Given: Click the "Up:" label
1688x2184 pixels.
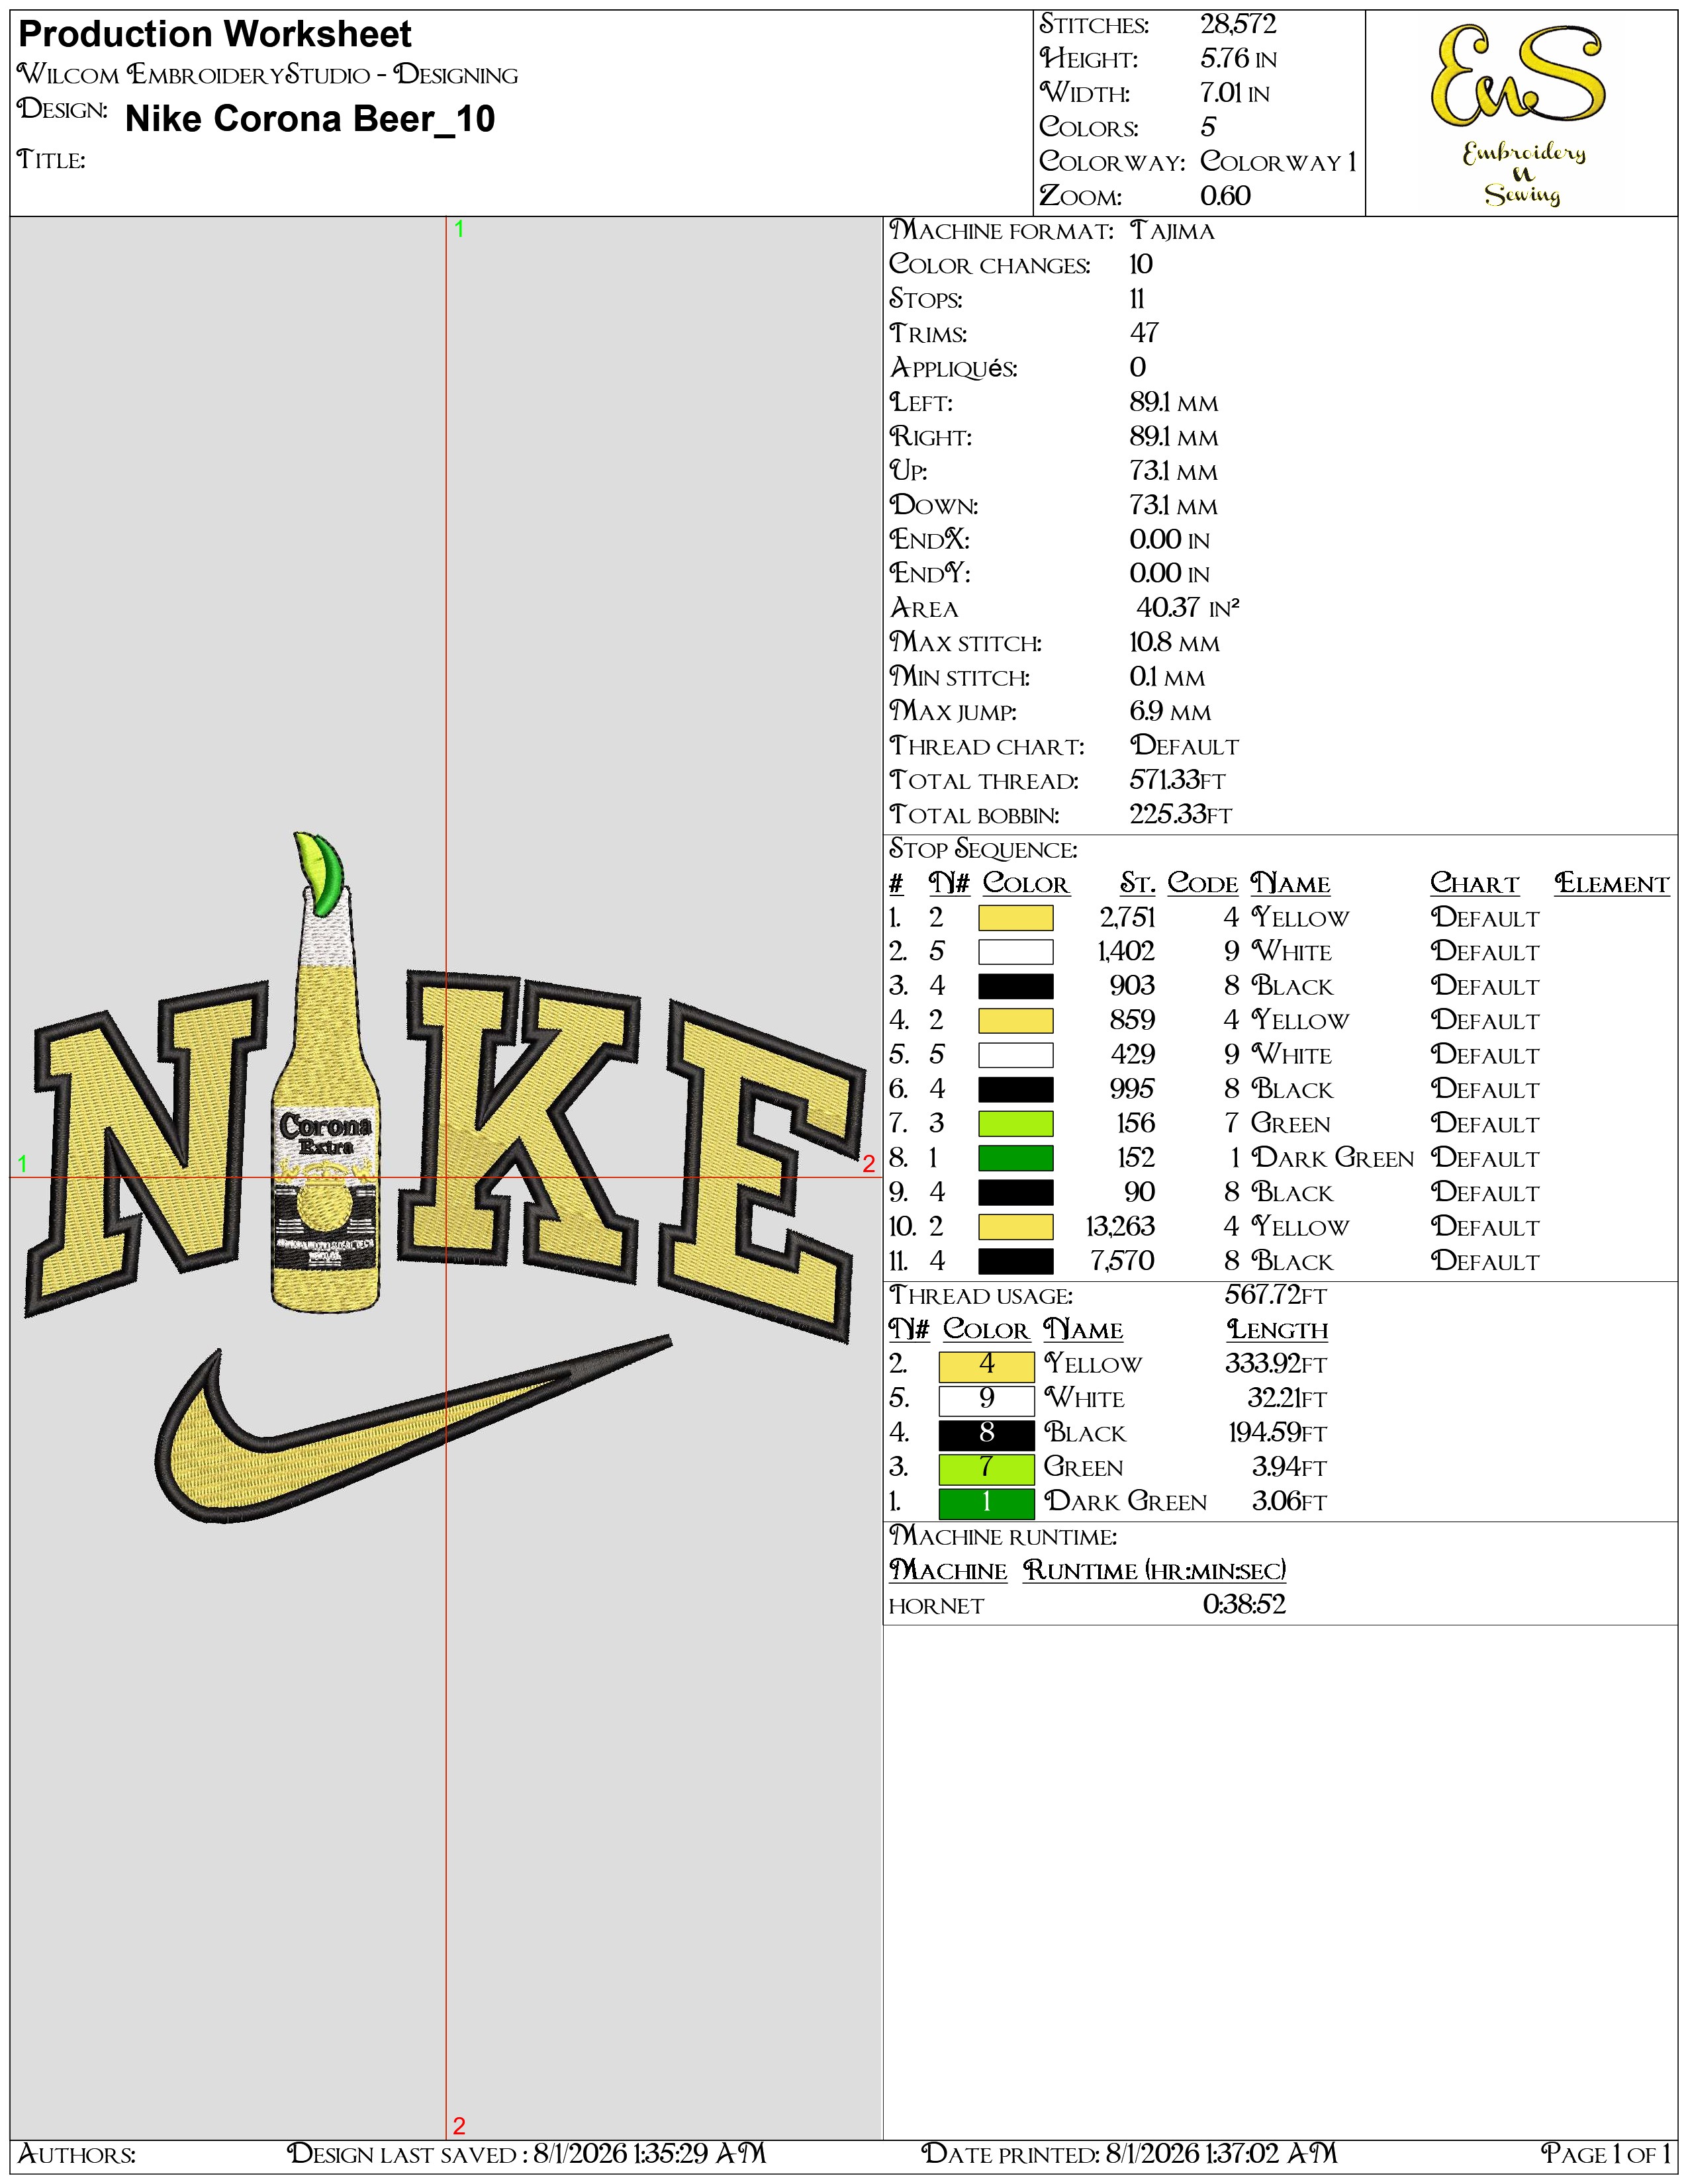Looking at the screenshot, I should (x=909, y=471).
